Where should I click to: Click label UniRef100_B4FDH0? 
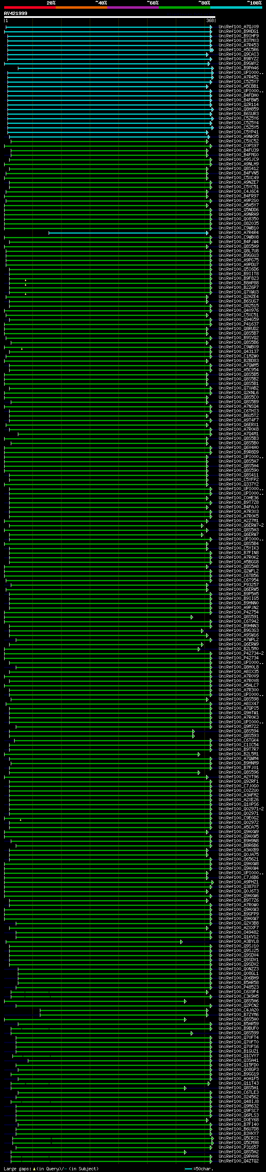(x=238, y=96)
